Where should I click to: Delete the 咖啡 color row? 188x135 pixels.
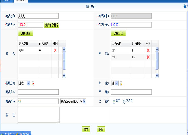point(55,50)
